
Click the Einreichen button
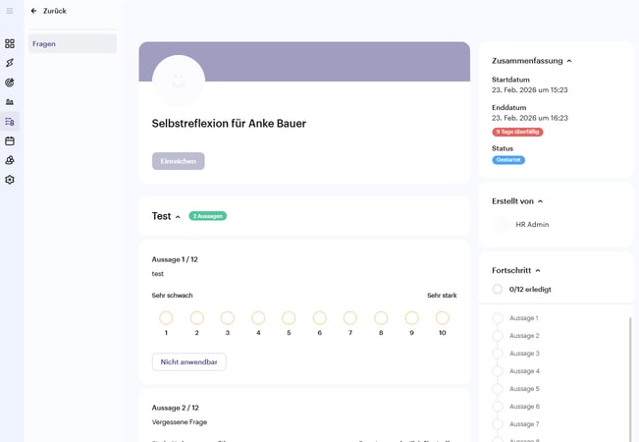(178, 161)
